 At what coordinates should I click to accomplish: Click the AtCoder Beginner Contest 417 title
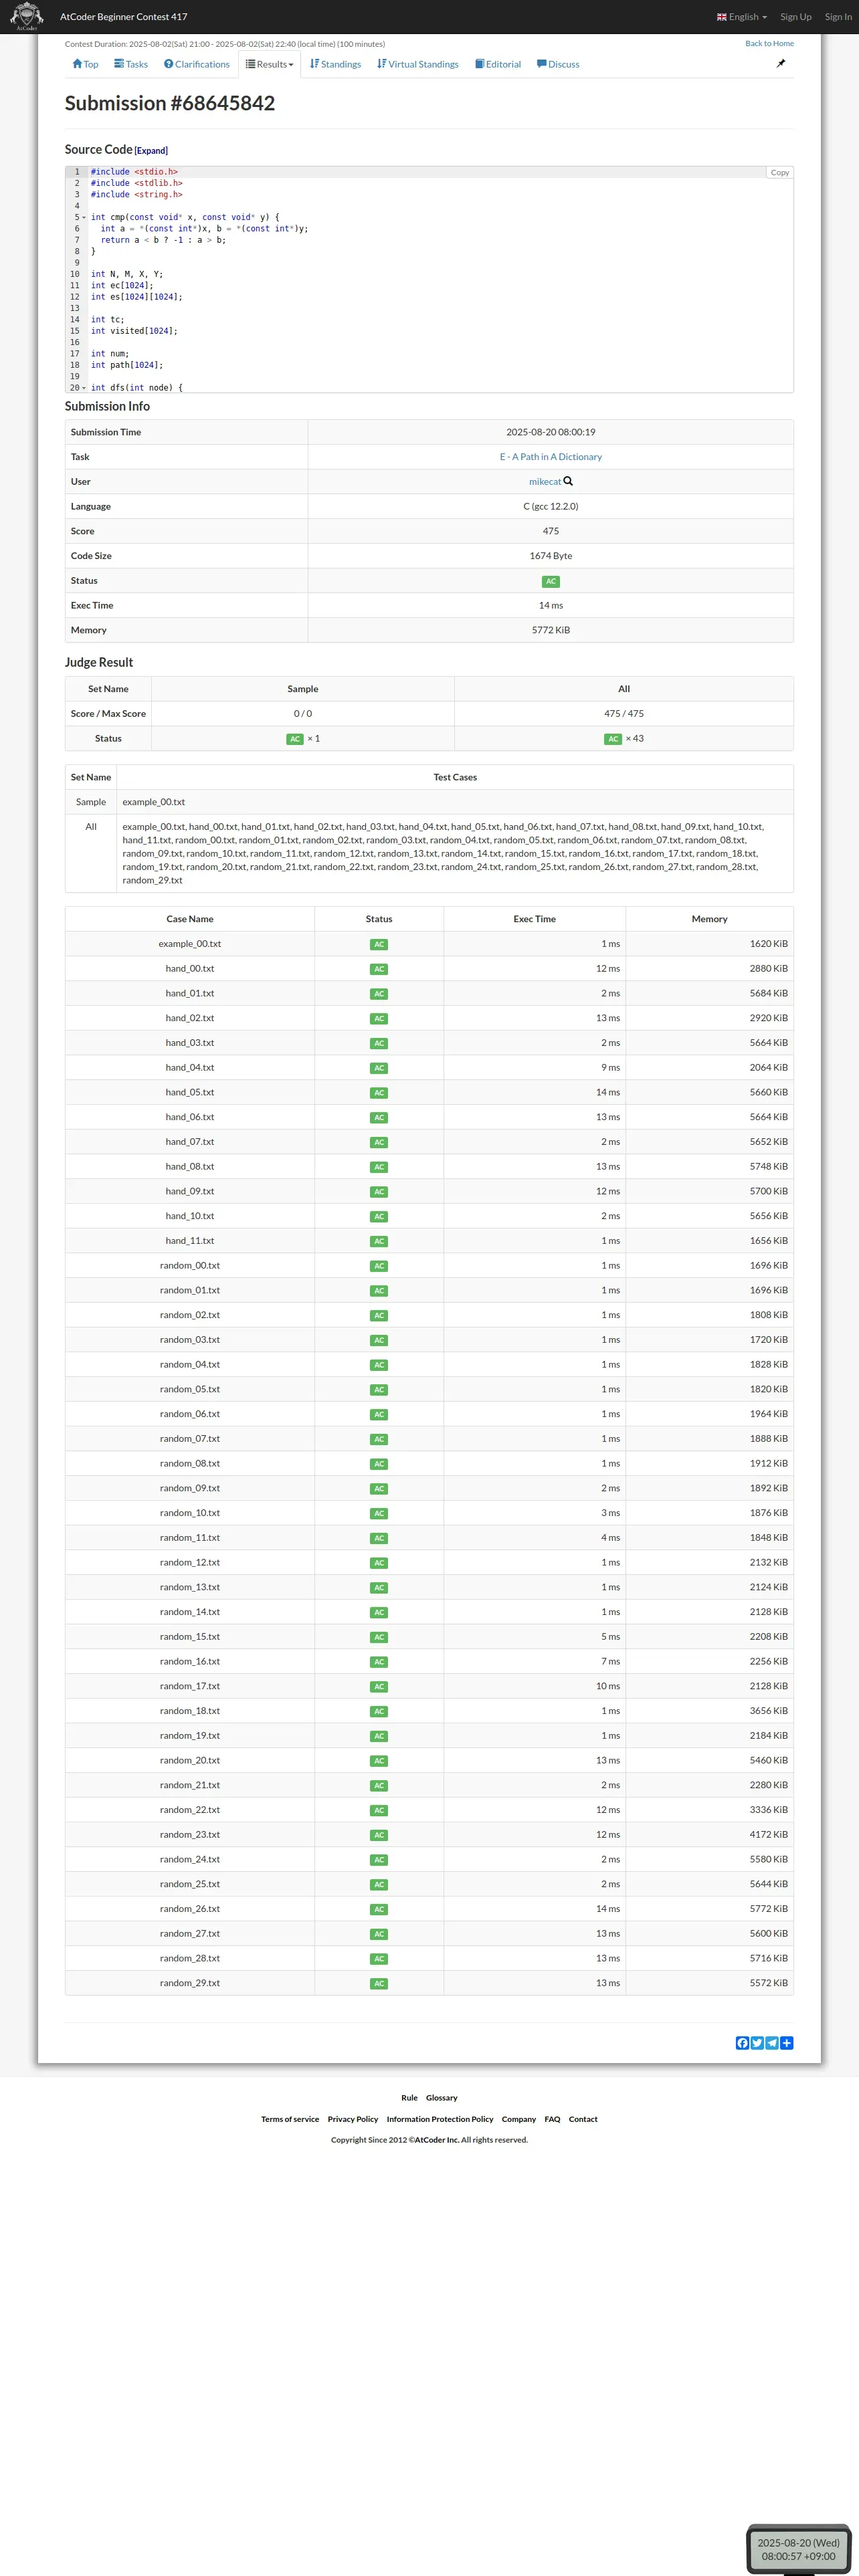(x=123, y=17)
